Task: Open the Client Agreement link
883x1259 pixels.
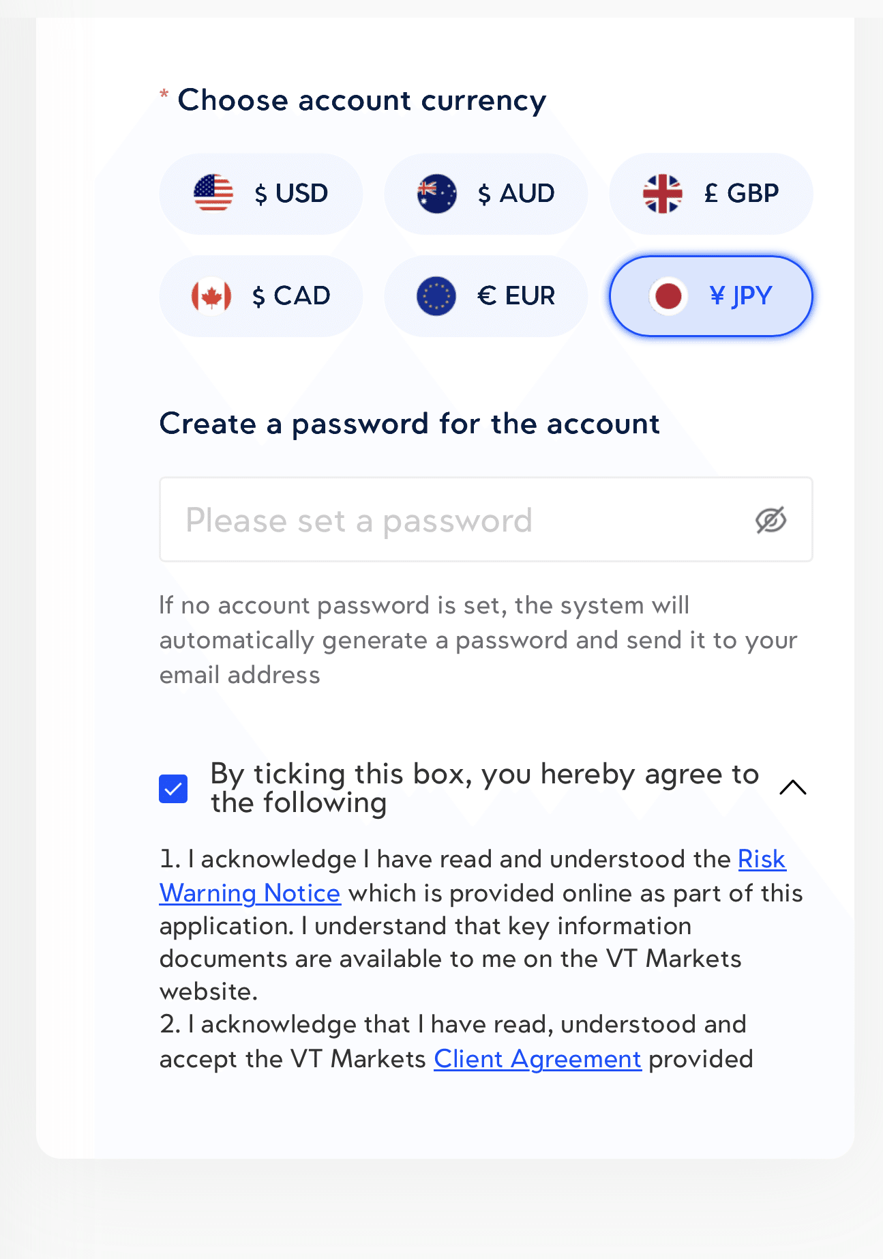Action: (x=537, y=1059)
